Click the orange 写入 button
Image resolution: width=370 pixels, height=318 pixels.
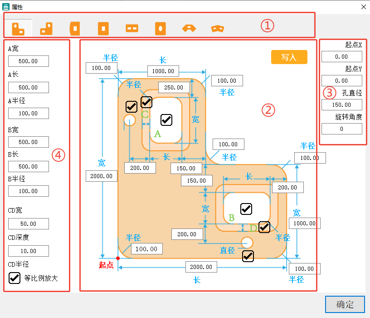(x=289, y=57)
